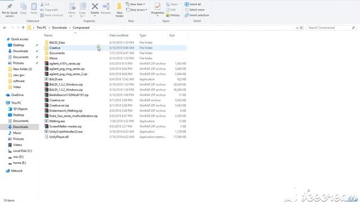Image resolution: width=360 pixels, height=202 pixels.
Task: Open Quick access in navigation pane
Action: (x=20, y=39)
